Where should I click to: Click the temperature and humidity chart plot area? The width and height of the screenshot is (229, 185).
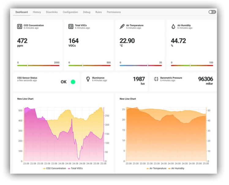(x=166, y=134)
